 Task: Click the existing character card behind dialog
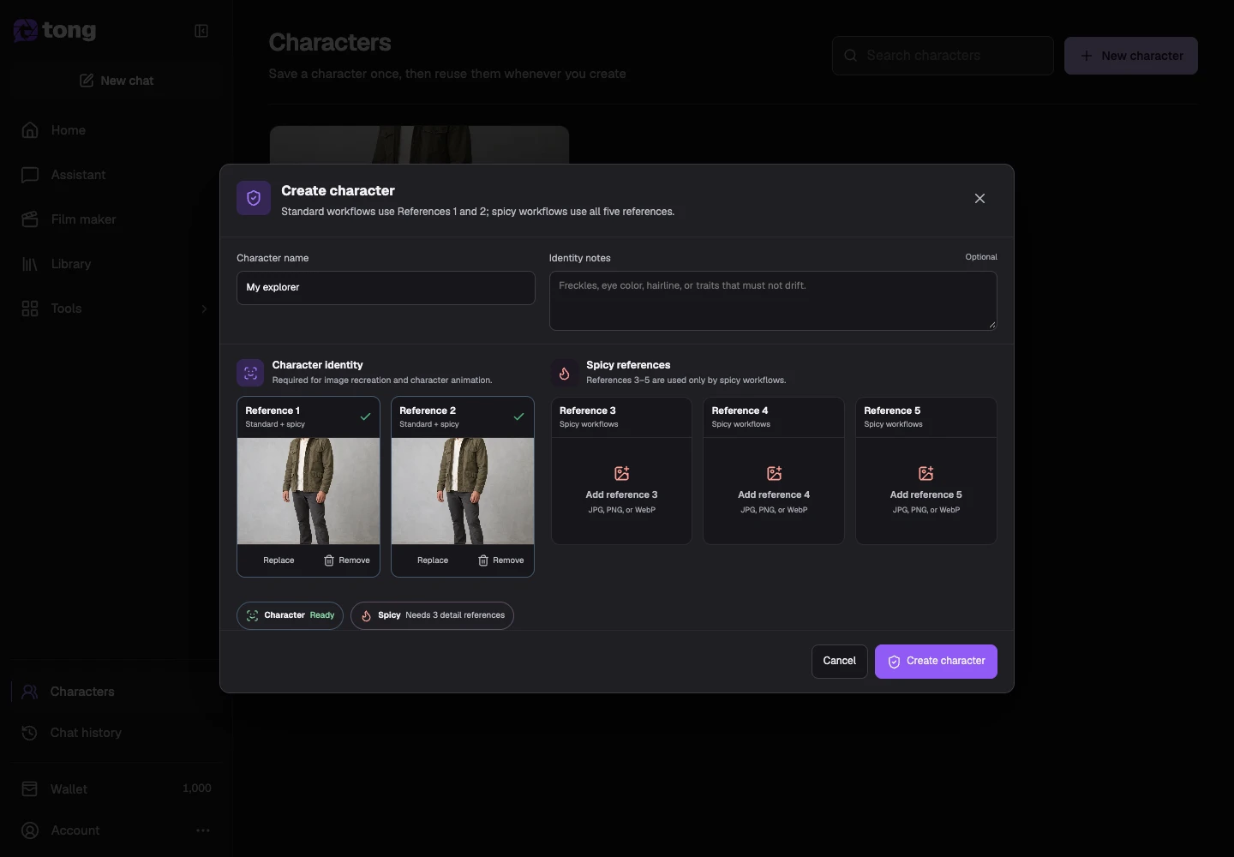pos(419,145)
